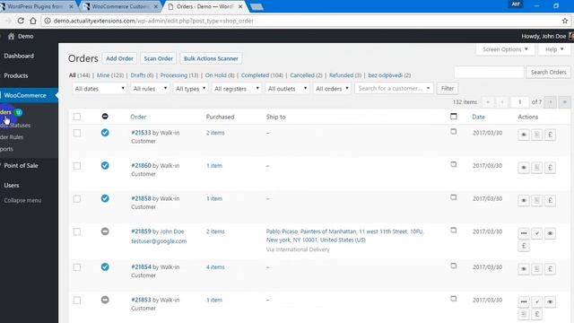Screen dimensions: 574x323
Task: Click the browser address bar URL
Action: 153,21
